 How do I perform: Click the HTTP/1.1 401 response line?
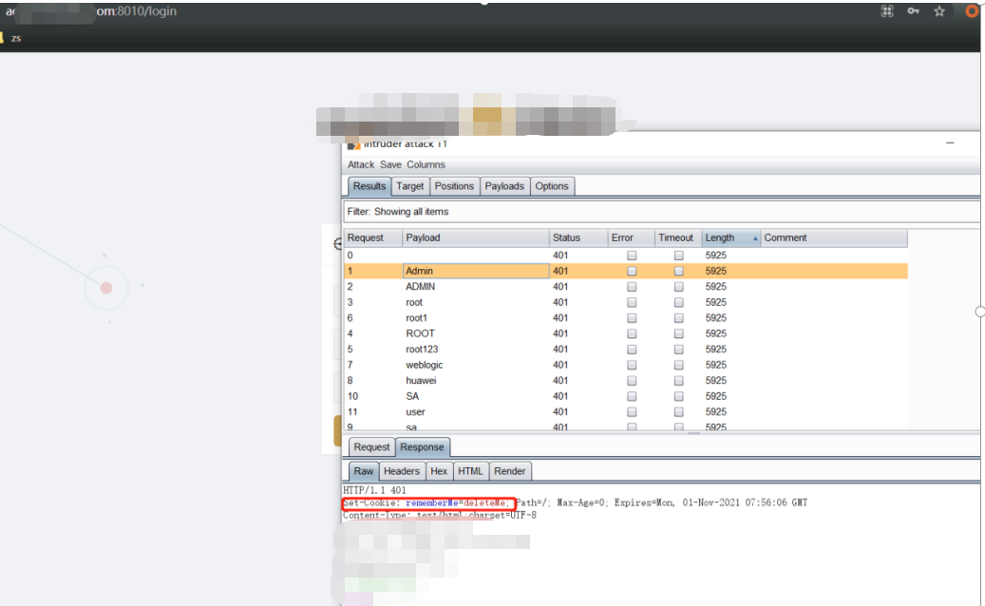click(374, 490)
